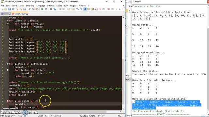Open the ? help menu
Image resolution: width=209 pixels, height=117 pixels.
88,6
